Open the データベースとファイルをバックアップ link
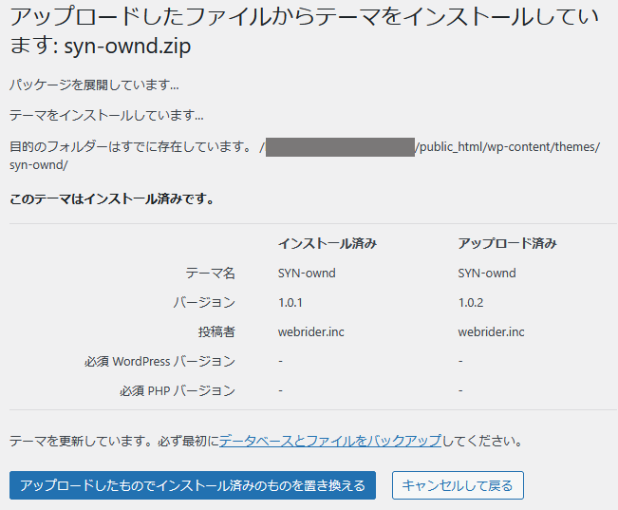 [x=329, y=441]
